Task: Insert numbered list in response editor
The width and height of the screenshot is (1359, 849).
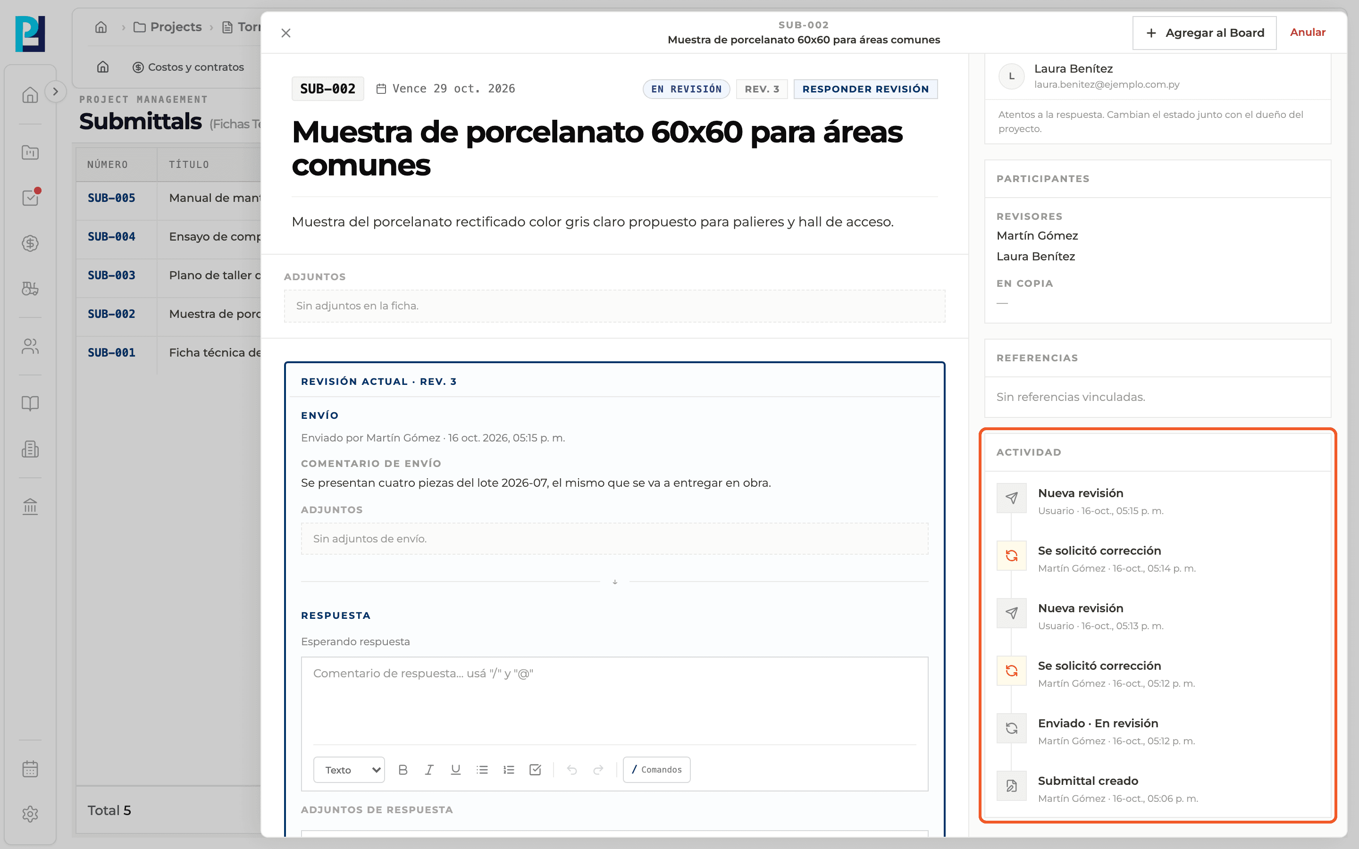Action: (509, 769)
